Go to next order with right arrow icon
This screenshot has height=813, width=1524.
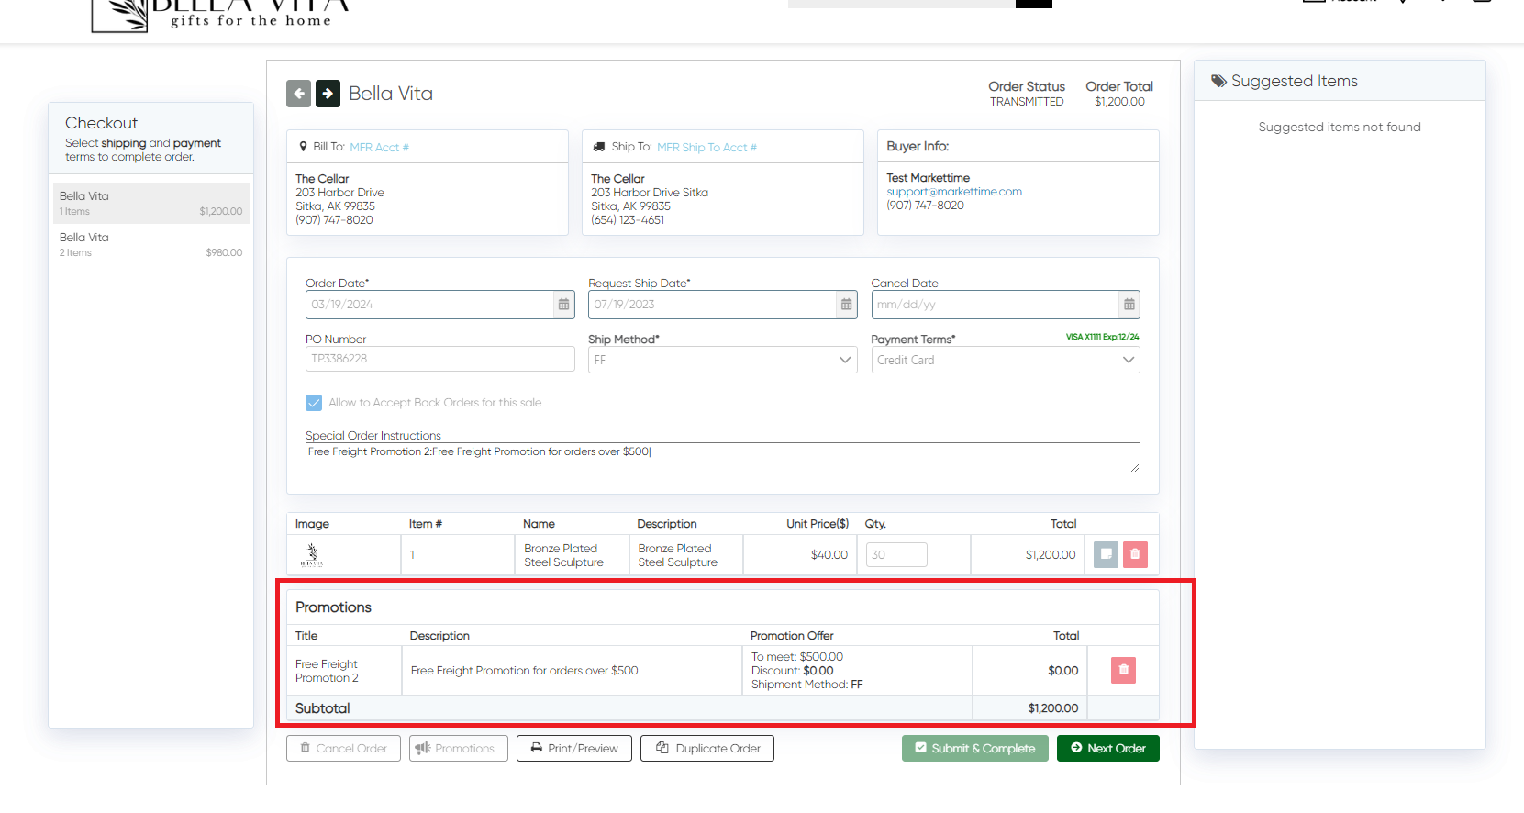(328, 94)
